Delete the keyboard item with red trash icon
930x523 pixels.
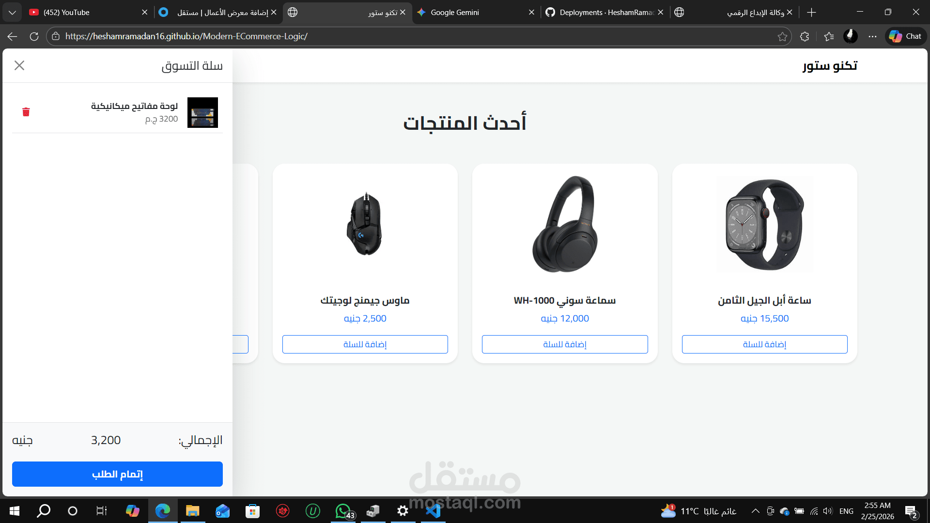(x=26, y=112)
